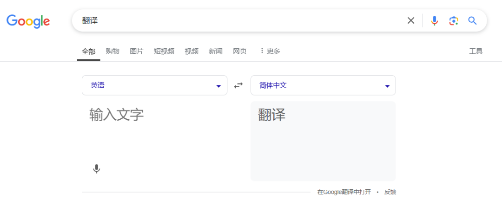This screenshot has width=502, height=206.
Task: Open 在Google翻译中打开 link
Action: click(x=344, y=192)
